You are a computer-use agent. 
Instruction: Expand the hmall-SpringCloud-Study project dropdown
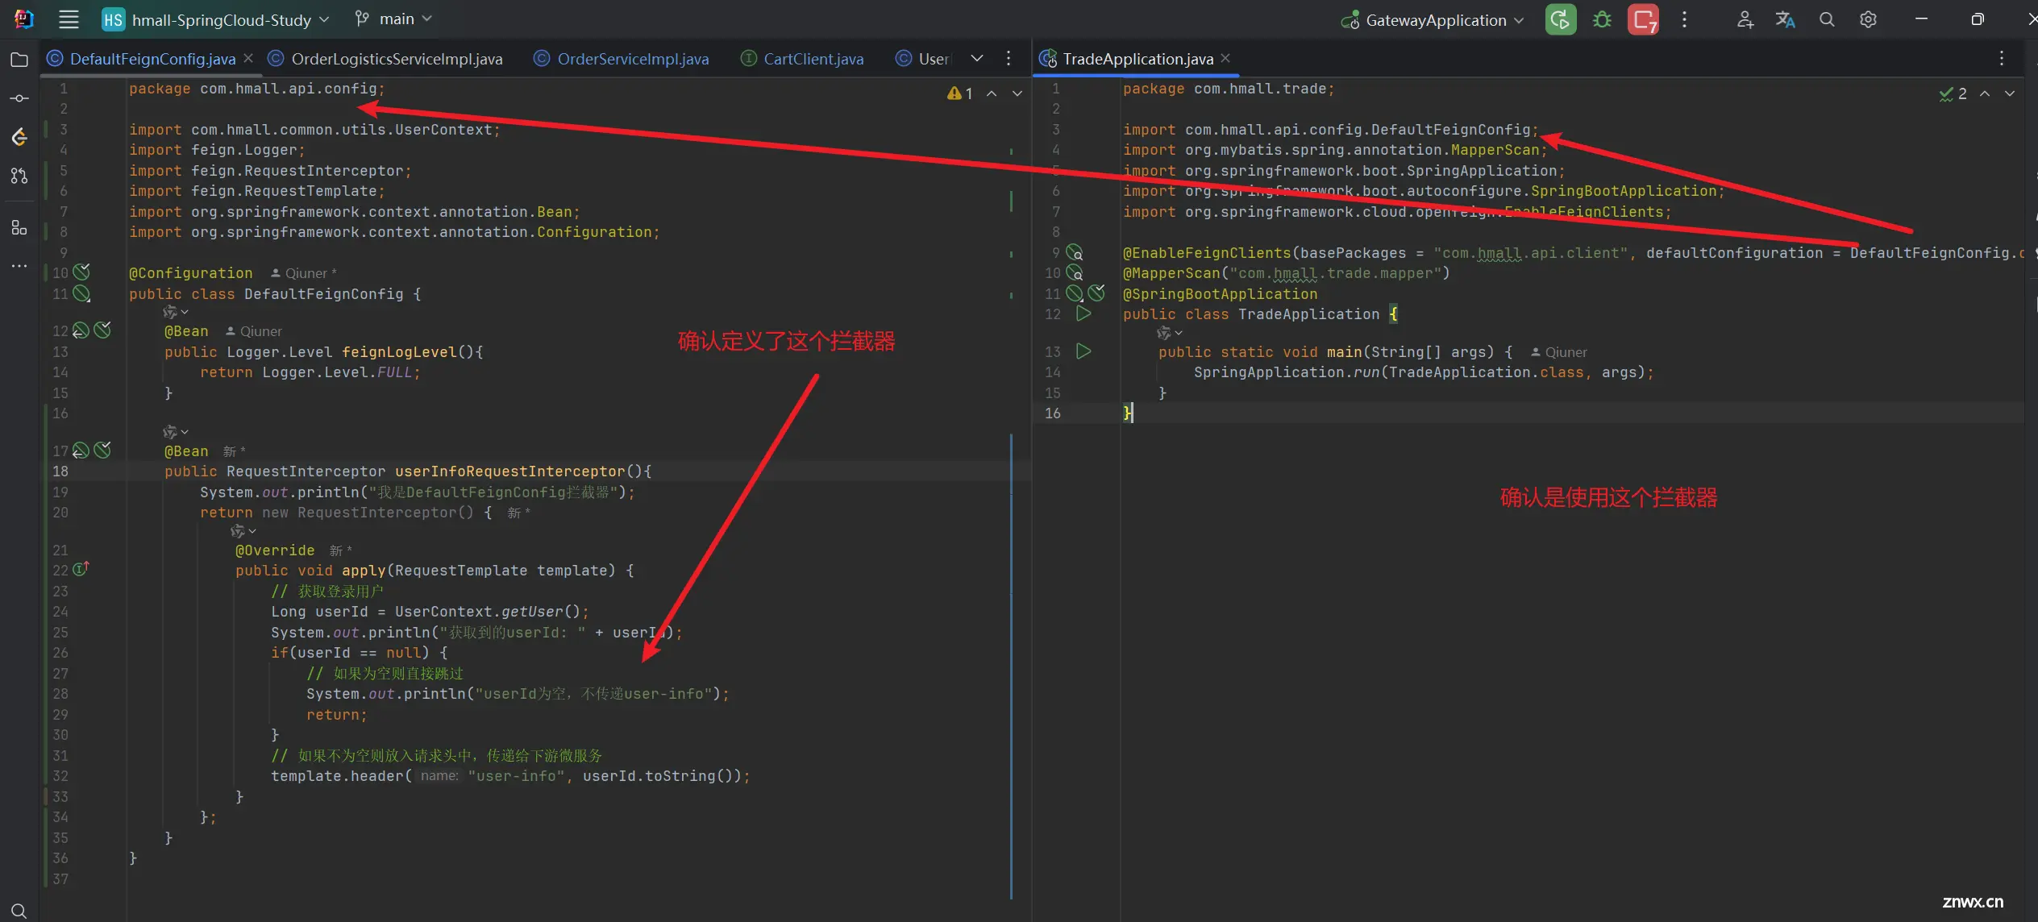(x=215, y=19)
